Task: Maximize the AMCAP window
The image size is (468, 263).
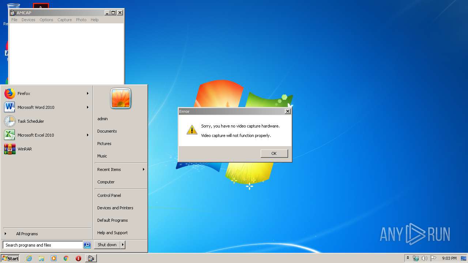Action: tap(113, 13)
